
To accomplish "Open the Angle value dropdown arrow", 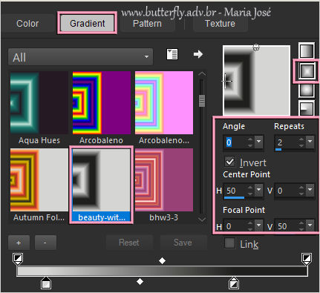I will [x=259, y=142].
